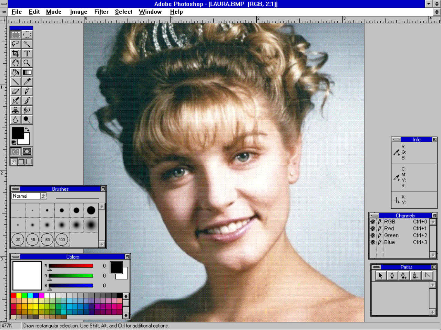Open the Select menu

pos(123,12)
